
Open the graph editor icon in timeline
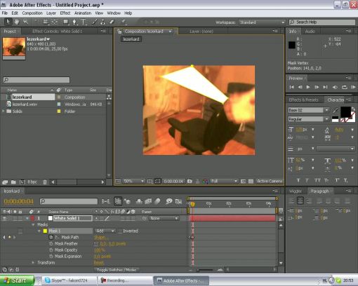pos(178,201)
